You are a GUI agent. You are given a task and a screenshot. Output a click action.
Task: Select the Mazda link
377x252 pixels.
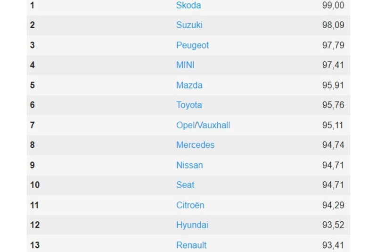(189, 85)
